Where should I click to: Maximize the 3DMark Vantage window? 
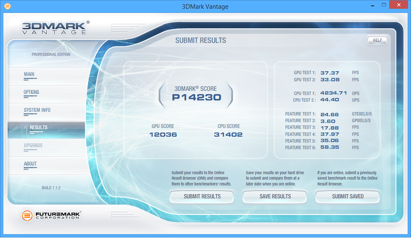384,5
